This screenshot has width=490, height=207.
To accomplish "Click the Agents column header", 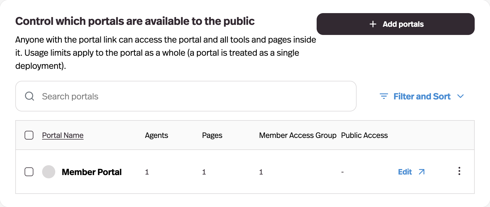I will click(x=156, y=135).
